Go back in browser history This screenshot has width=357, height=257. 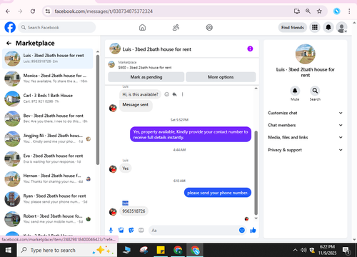pos(8,11)
